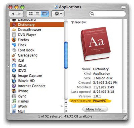The height and width of the screenshot is (128, 134).
Task: Go forward with the right arrow button
Action: click(x=20, y=14)
